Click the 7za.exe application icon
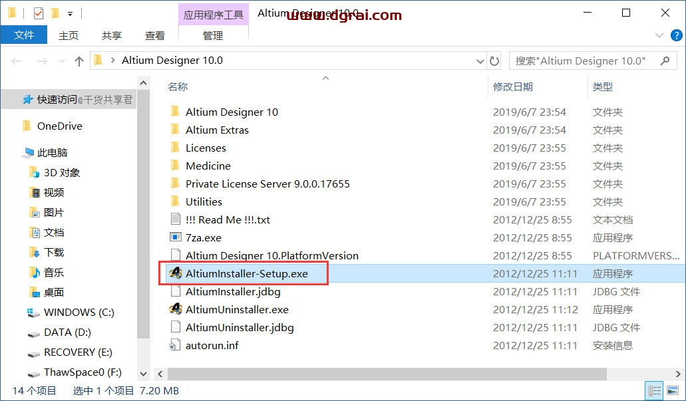The image size is (686, 401). click(176, 237)
